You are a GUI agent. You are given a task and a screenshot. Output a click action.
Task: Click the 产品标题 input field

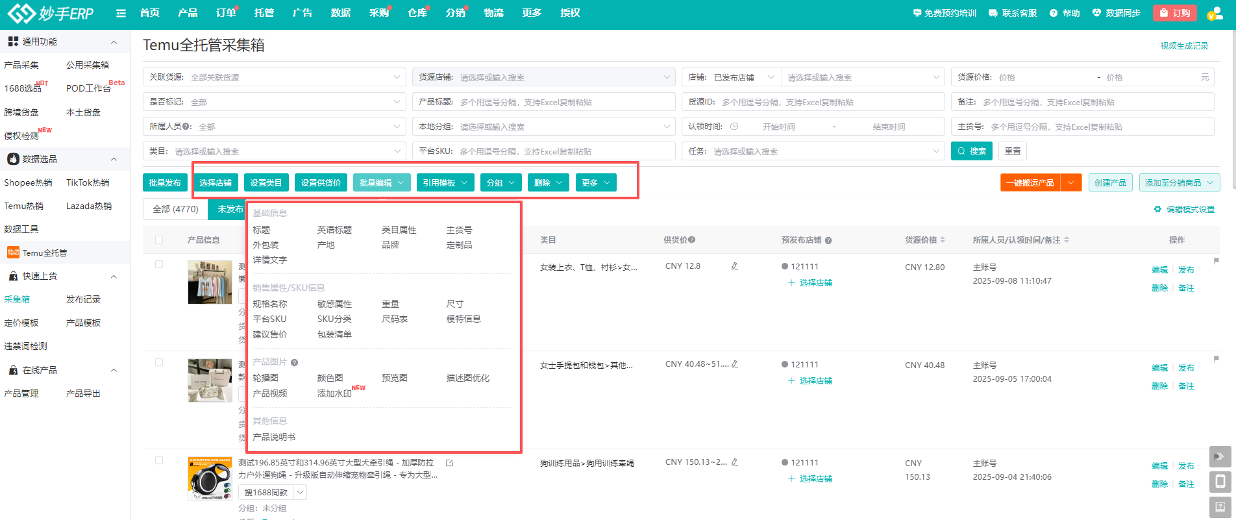click(565, 102)
